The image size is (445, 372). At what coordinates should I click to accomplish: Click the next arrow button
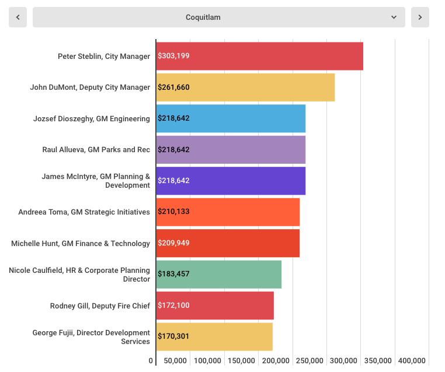[420, 17]
